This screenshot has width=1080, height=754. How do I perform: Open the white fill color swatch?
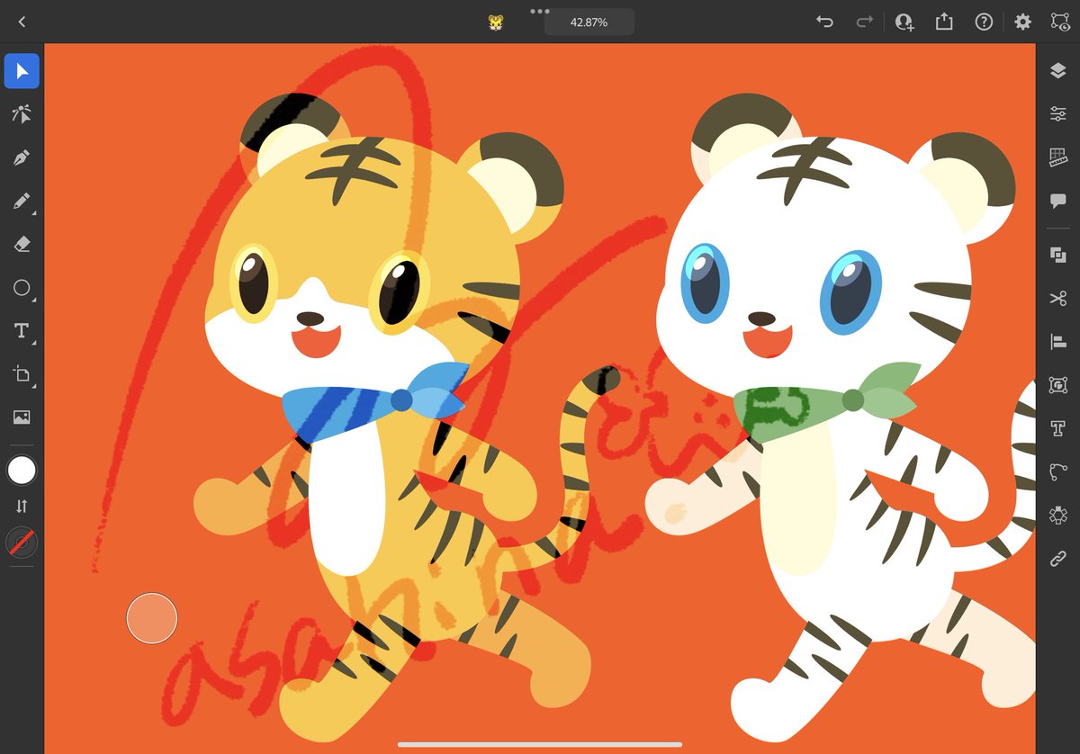(22, 470)
